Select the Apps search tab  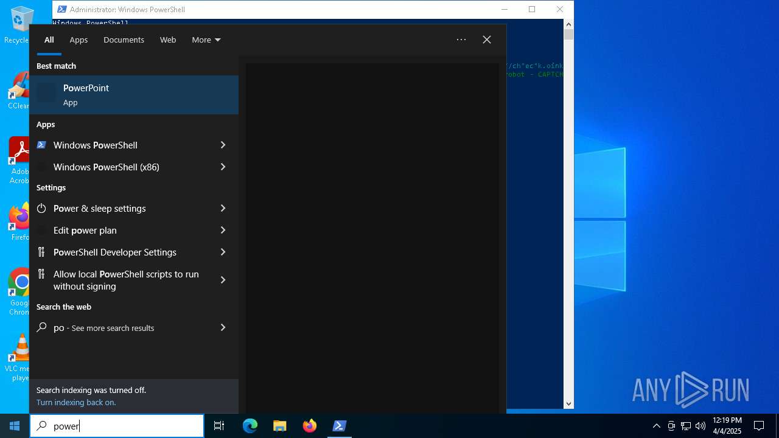[79, 40]
